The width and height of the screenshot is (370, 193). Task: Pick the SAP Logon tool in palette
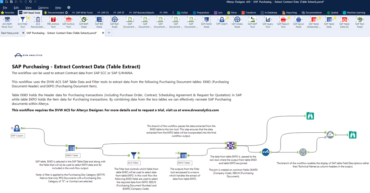222,21
